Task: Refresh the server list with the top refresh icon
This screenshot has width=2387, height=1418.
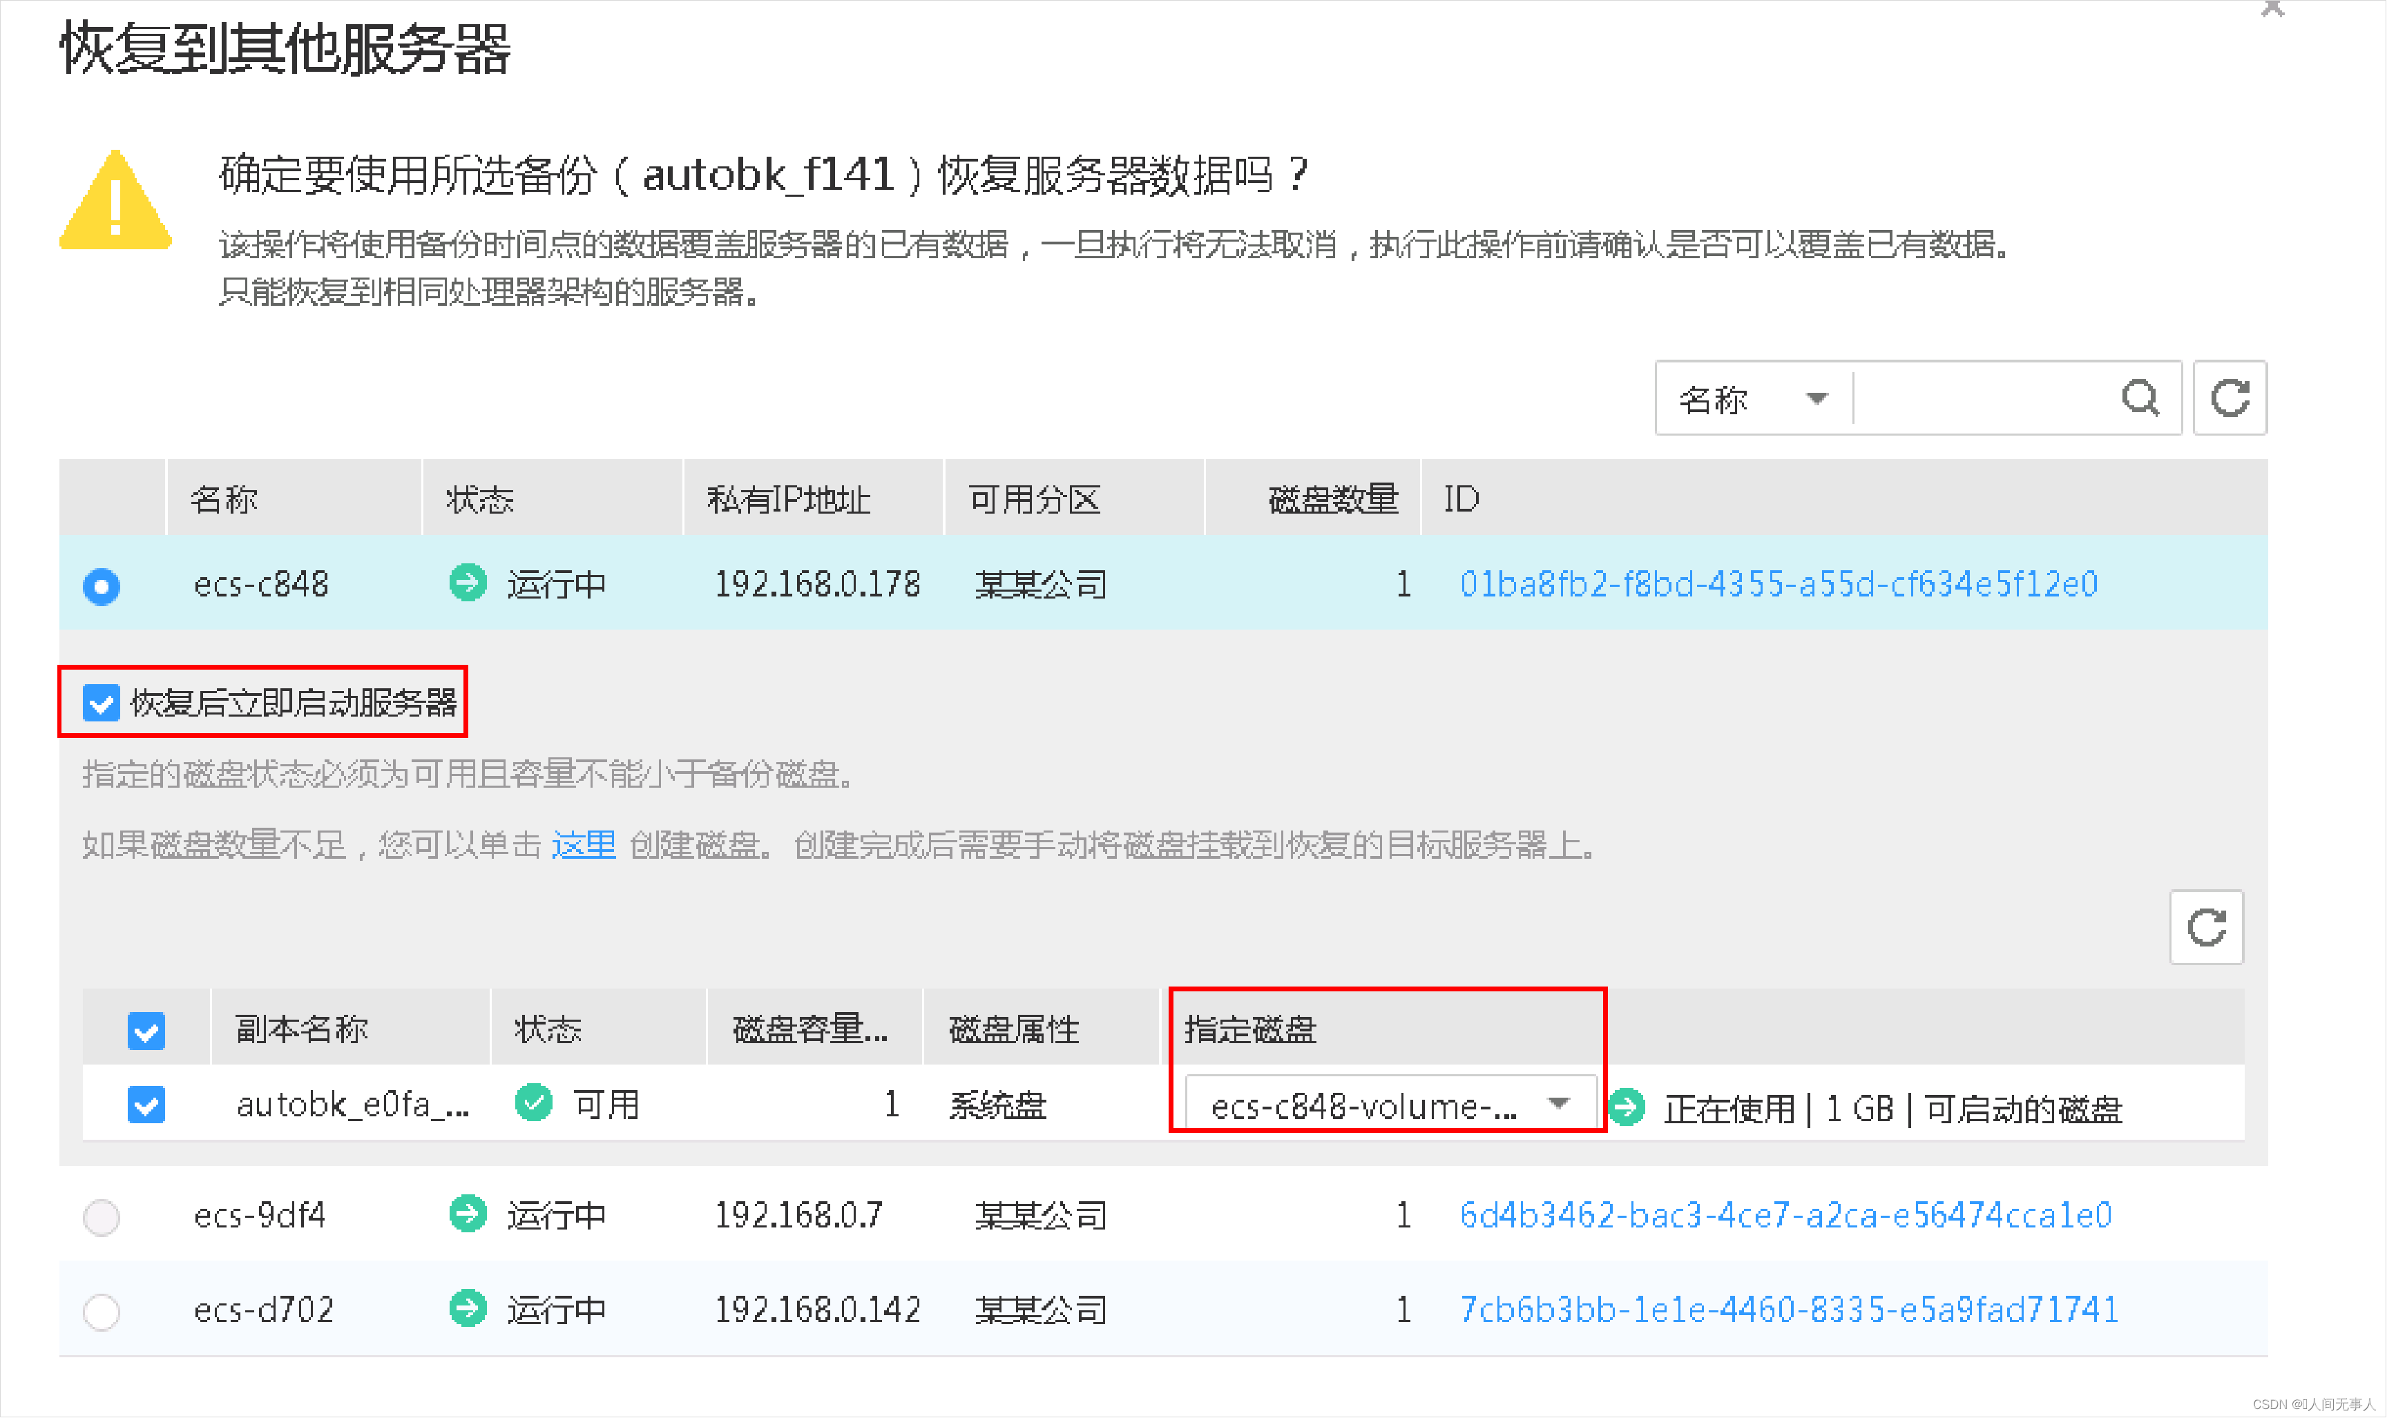Action: point(2230,398)
